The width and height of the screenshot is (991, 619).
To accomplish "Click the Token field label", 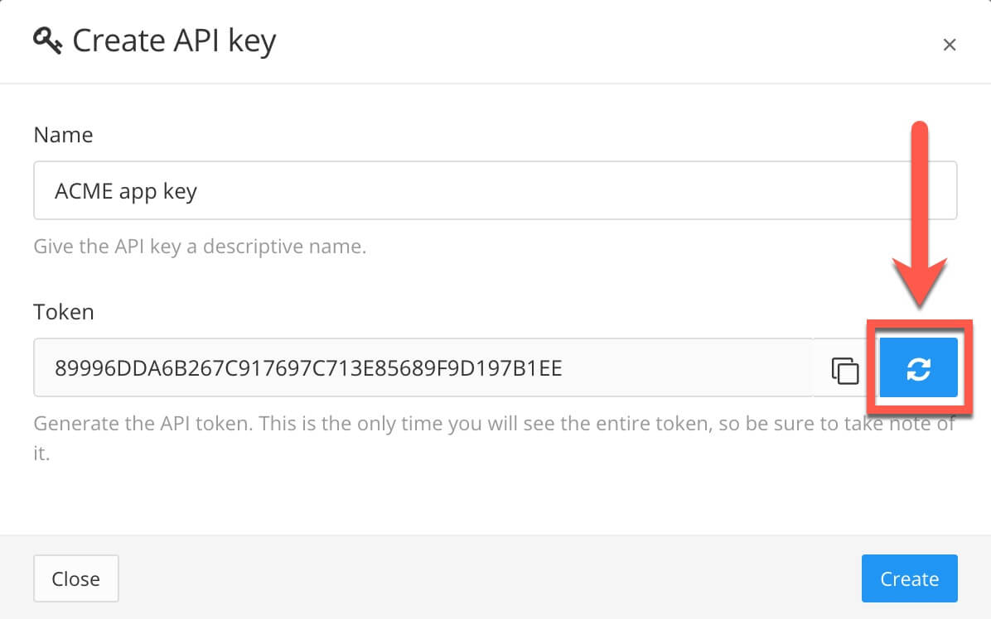I will 64,311.
